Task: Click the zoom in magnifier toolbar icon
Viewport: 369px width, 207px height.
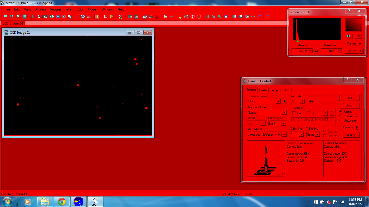Action: (x=12, y=16)
